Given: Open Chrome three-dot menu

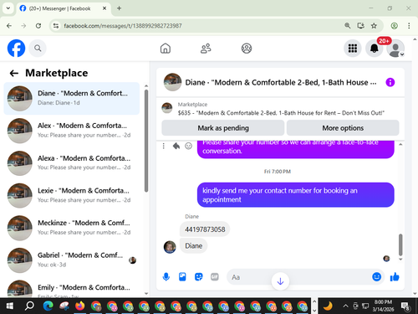Looking at the screenshot, I should click(409, 26).
